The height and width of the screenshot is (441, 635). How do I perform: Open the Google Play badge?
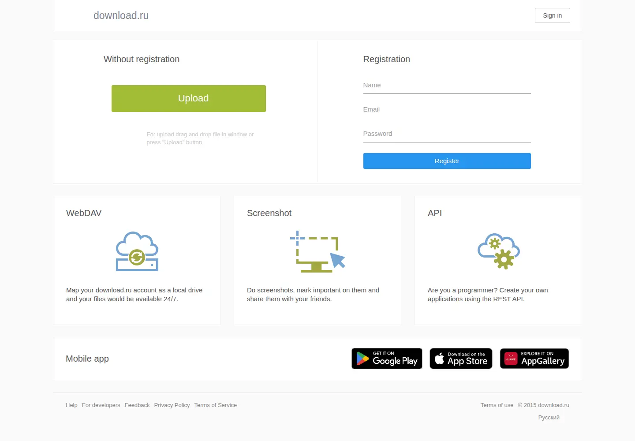coord(387,359)
